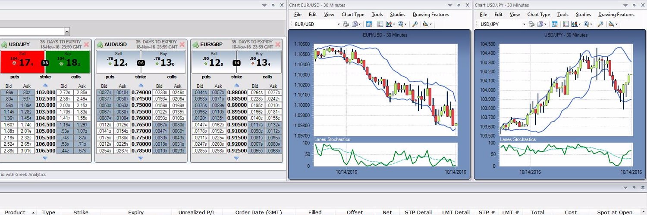Click Copy icon in USD/JPY chart toolbar
This screenshot has height=215, width=647.
coord(540,24)
